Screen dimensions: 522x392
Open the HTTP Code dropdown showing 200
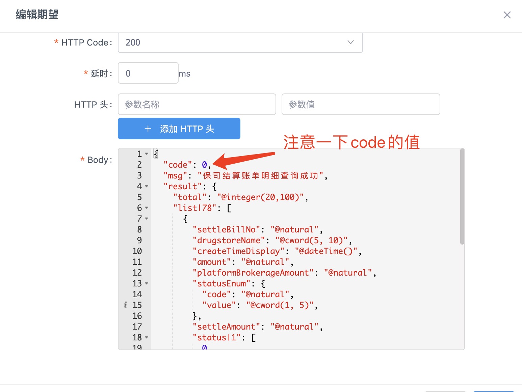(240, 43)
